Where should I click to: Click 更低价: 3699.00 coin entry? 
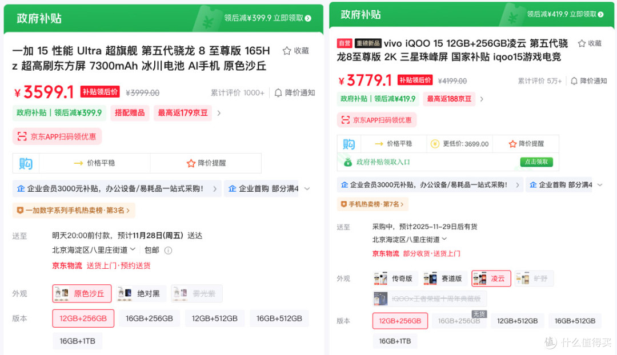click(x=459, y=144)
